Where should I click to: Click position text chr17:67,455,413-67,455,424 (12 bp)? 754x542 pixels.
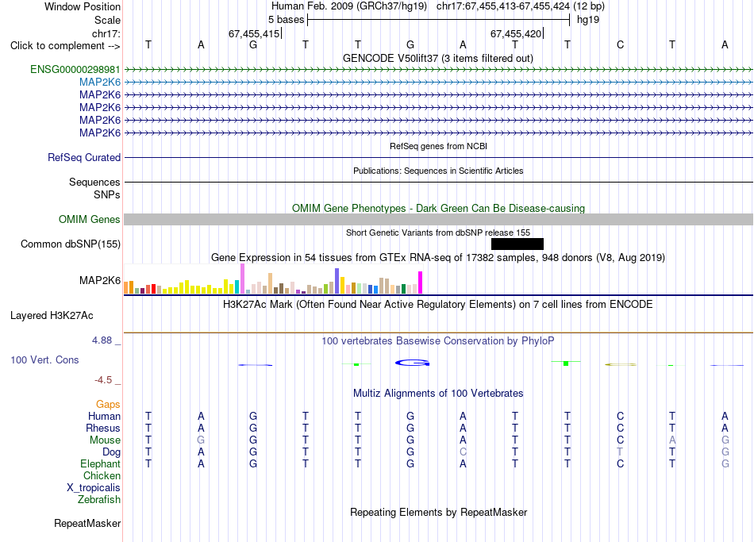pyautogui.click(x=521, y=6)
